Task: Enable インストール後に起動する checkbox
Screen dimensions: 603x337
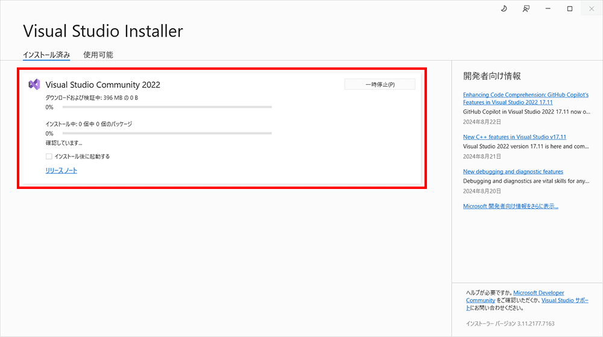Action: tap(49, 156)
